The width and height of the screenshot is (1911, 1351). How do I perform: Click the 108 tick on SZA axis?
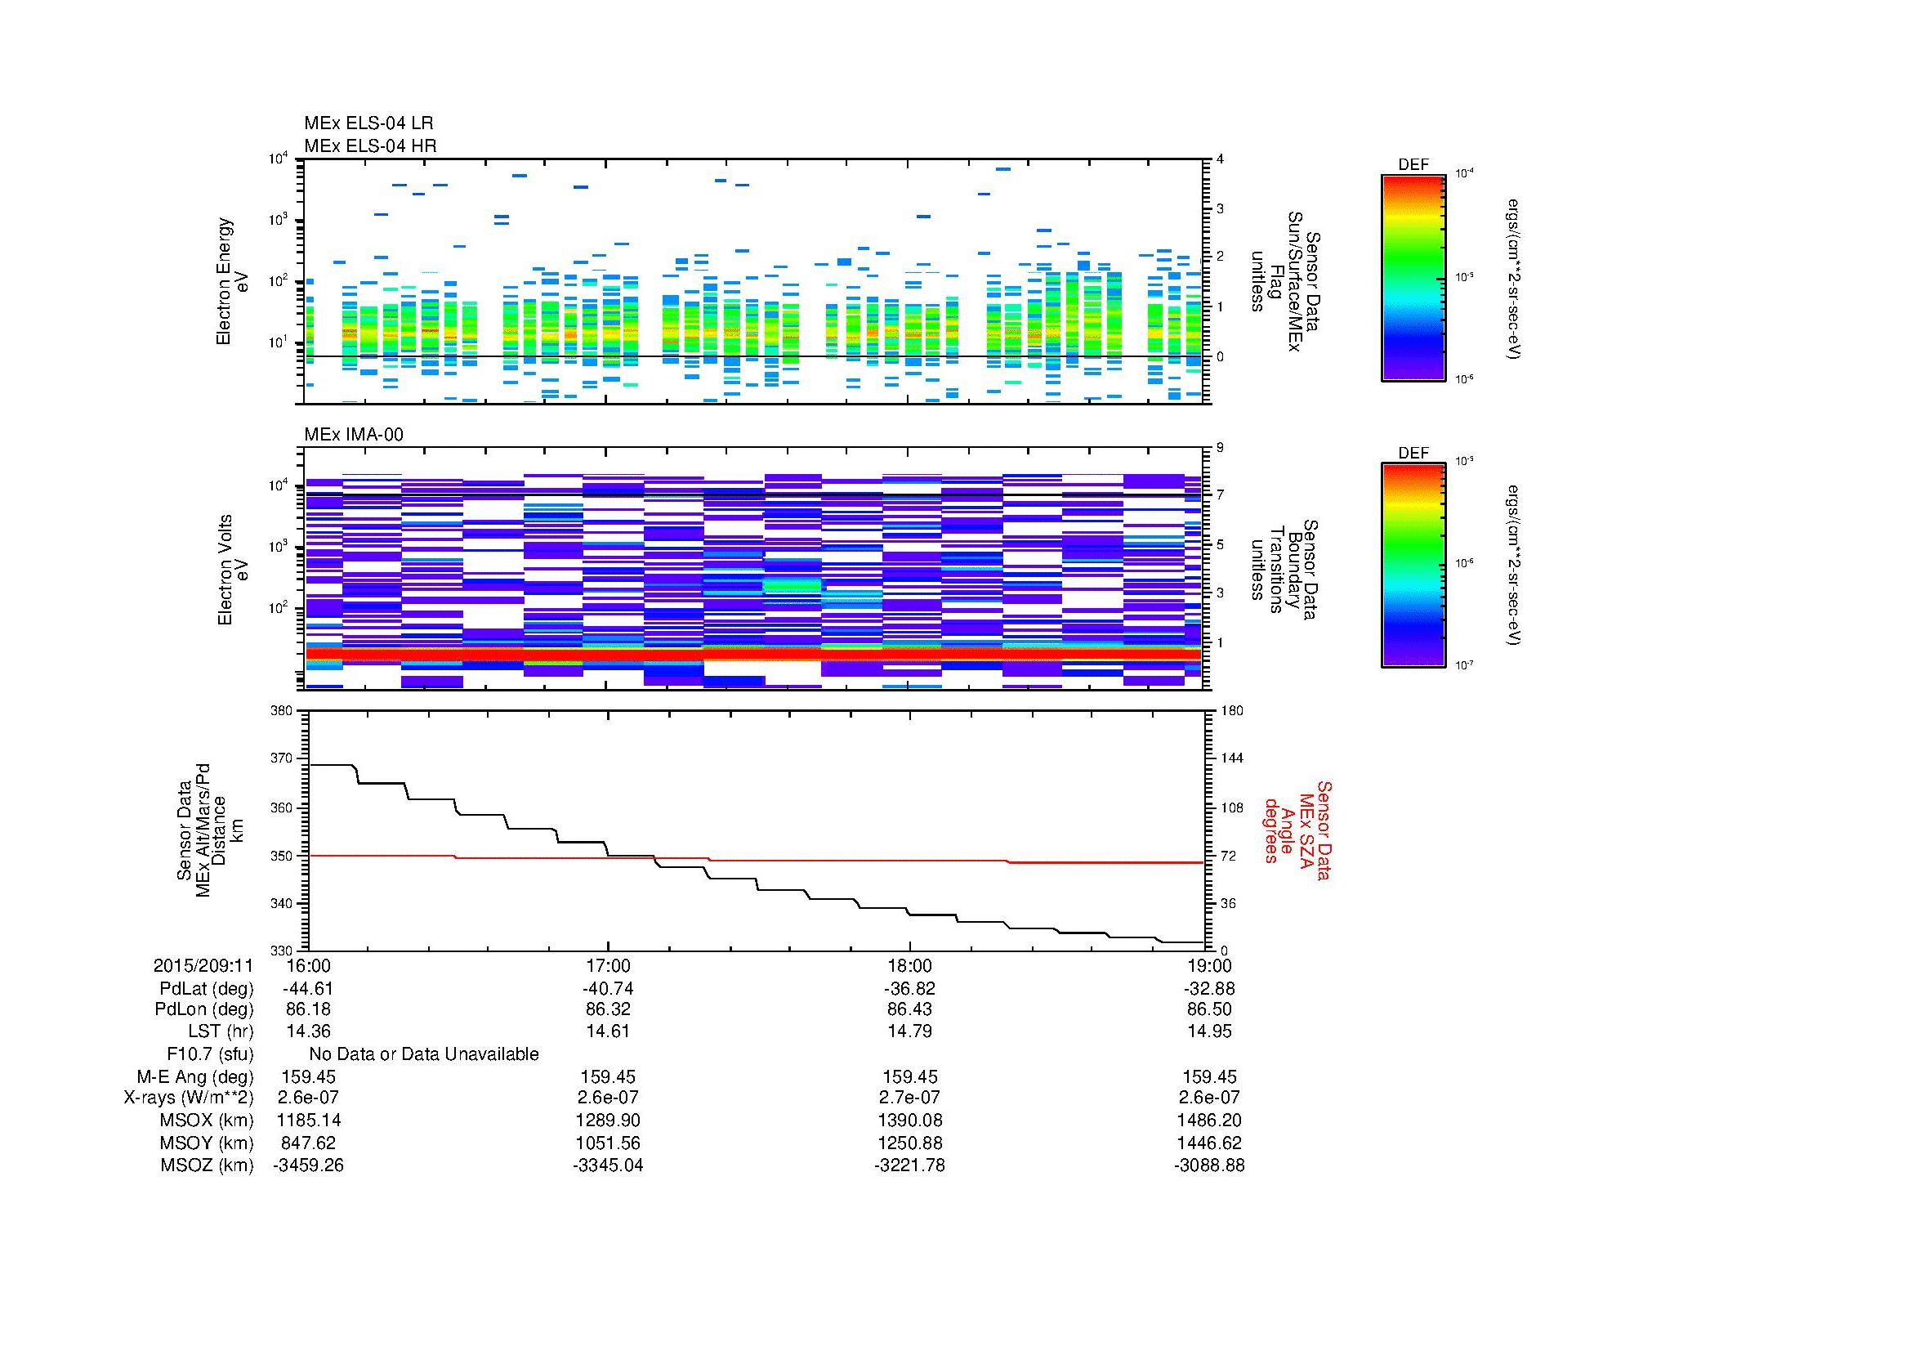1231,807
